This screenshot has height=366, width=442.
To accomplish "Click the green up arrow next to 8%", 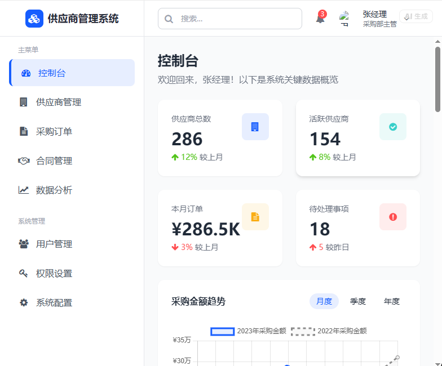I will coord(313,157).
